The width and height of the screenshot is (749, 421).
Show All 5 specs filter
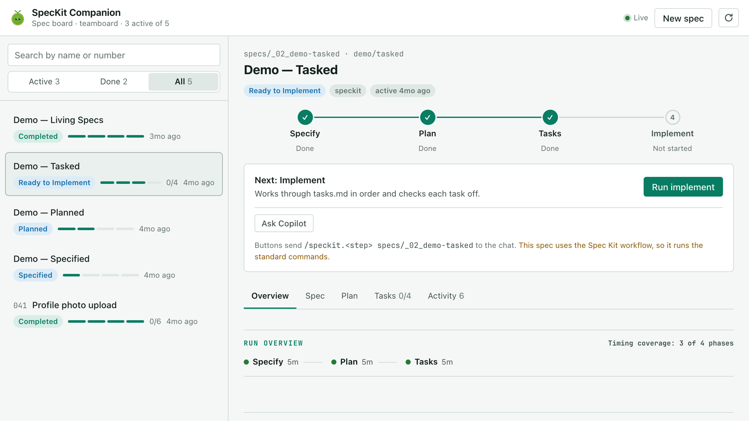click(183, 82)
